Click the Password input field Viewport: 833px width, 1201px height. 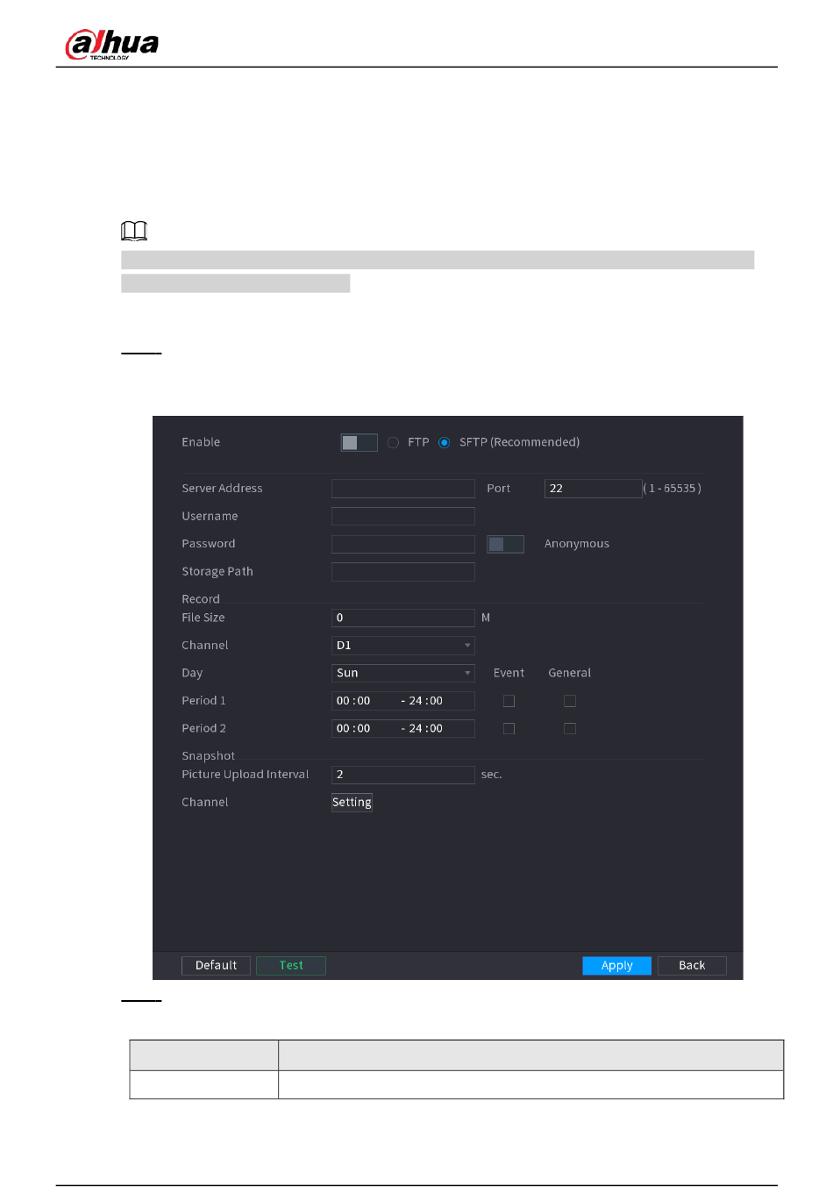click(x=403, y=544)
